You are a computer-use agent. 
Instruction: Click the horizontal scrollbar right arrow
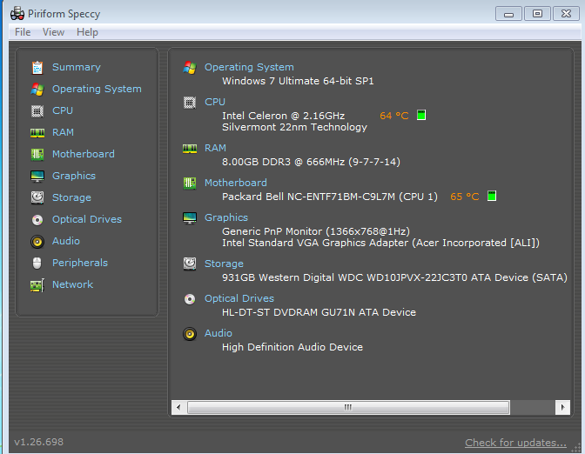(562, 407)
